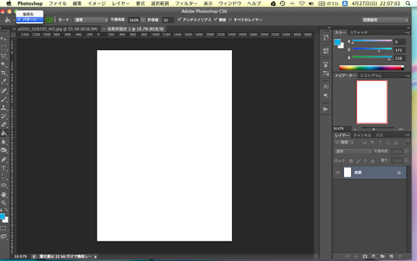Select the Rectangular Marquee tool
This screenshot has width=417, height=261.
pos(3,47)
